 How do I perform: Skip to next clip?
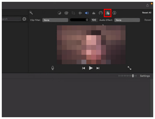tap(98, 68)
